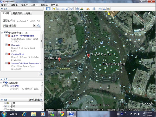156x117 pixels.
Task: Click the Print toolbar icon
Action: point(104,9)
